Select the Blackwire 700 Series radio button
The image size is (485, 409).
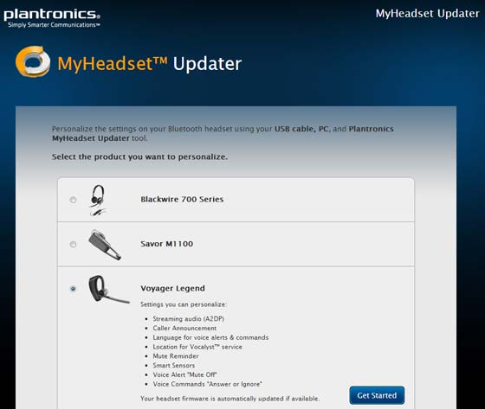[73, 200]
